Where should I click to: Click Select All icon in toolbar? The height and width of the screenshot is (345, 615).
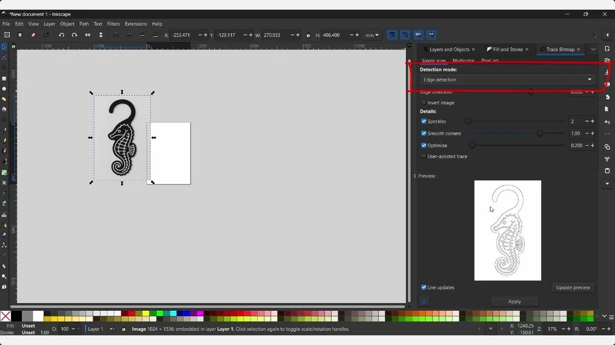point(7,35)
